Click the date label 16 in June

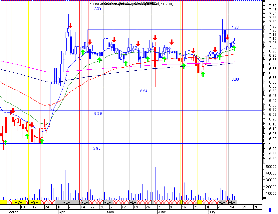point(184,207)
